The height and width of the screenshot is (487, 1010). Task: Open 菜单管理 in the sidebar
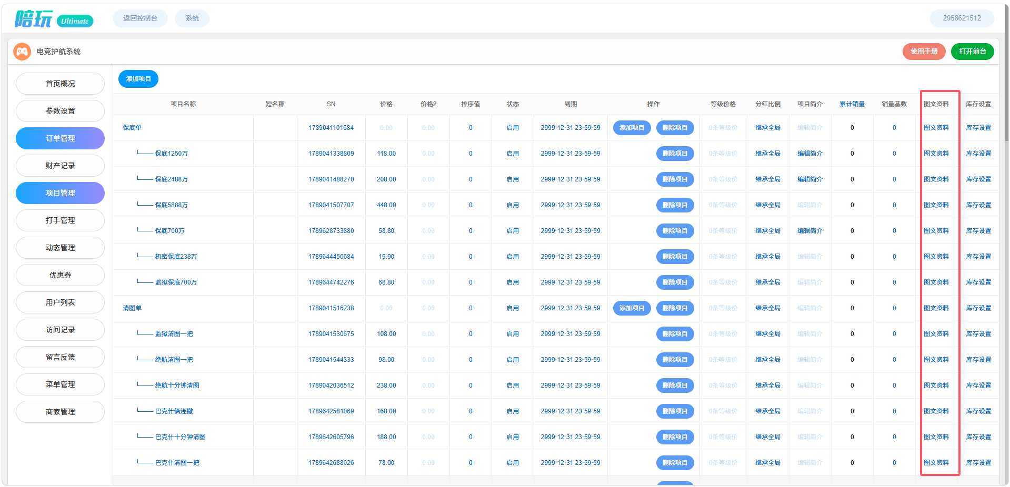60,384
